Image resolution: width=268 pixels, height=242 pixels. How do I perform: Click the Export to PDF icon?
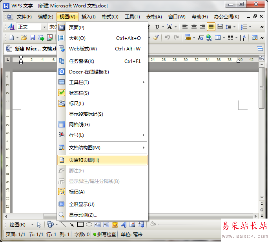click(x=50, y=38)
